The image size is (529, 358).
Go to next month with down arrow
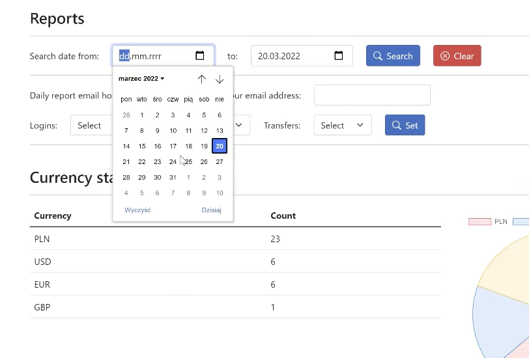220,79
